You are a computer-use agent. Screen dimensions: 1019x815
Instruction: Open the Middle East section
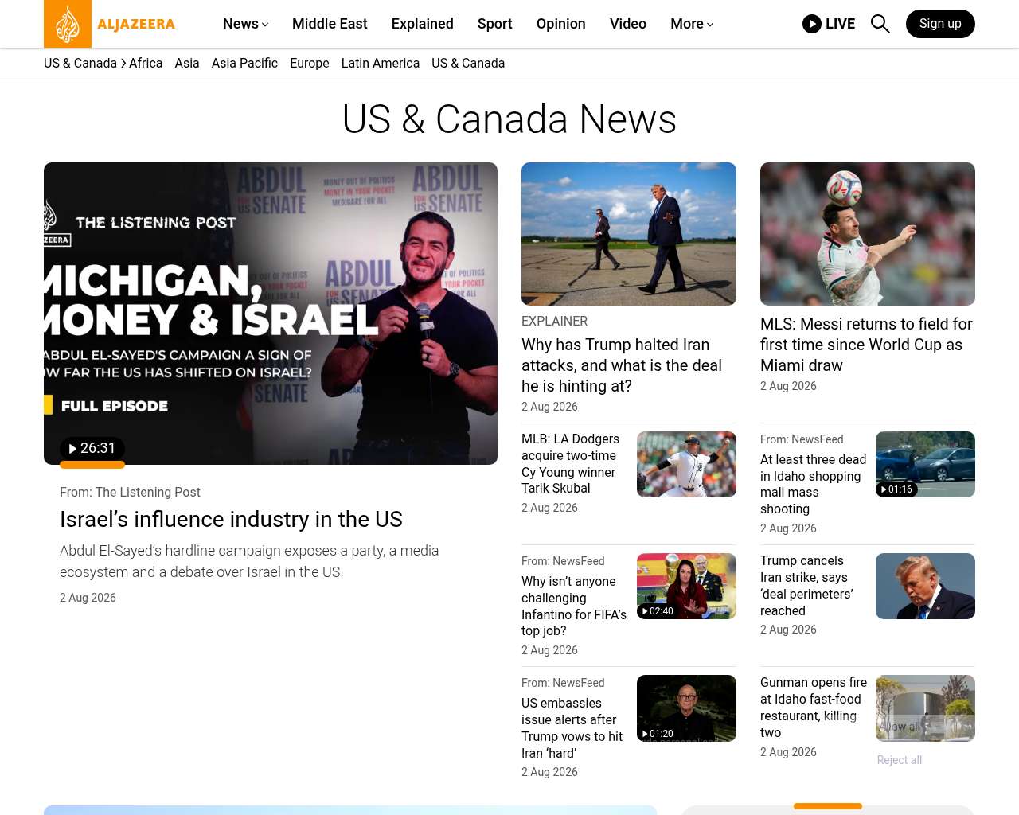point(330,24)
